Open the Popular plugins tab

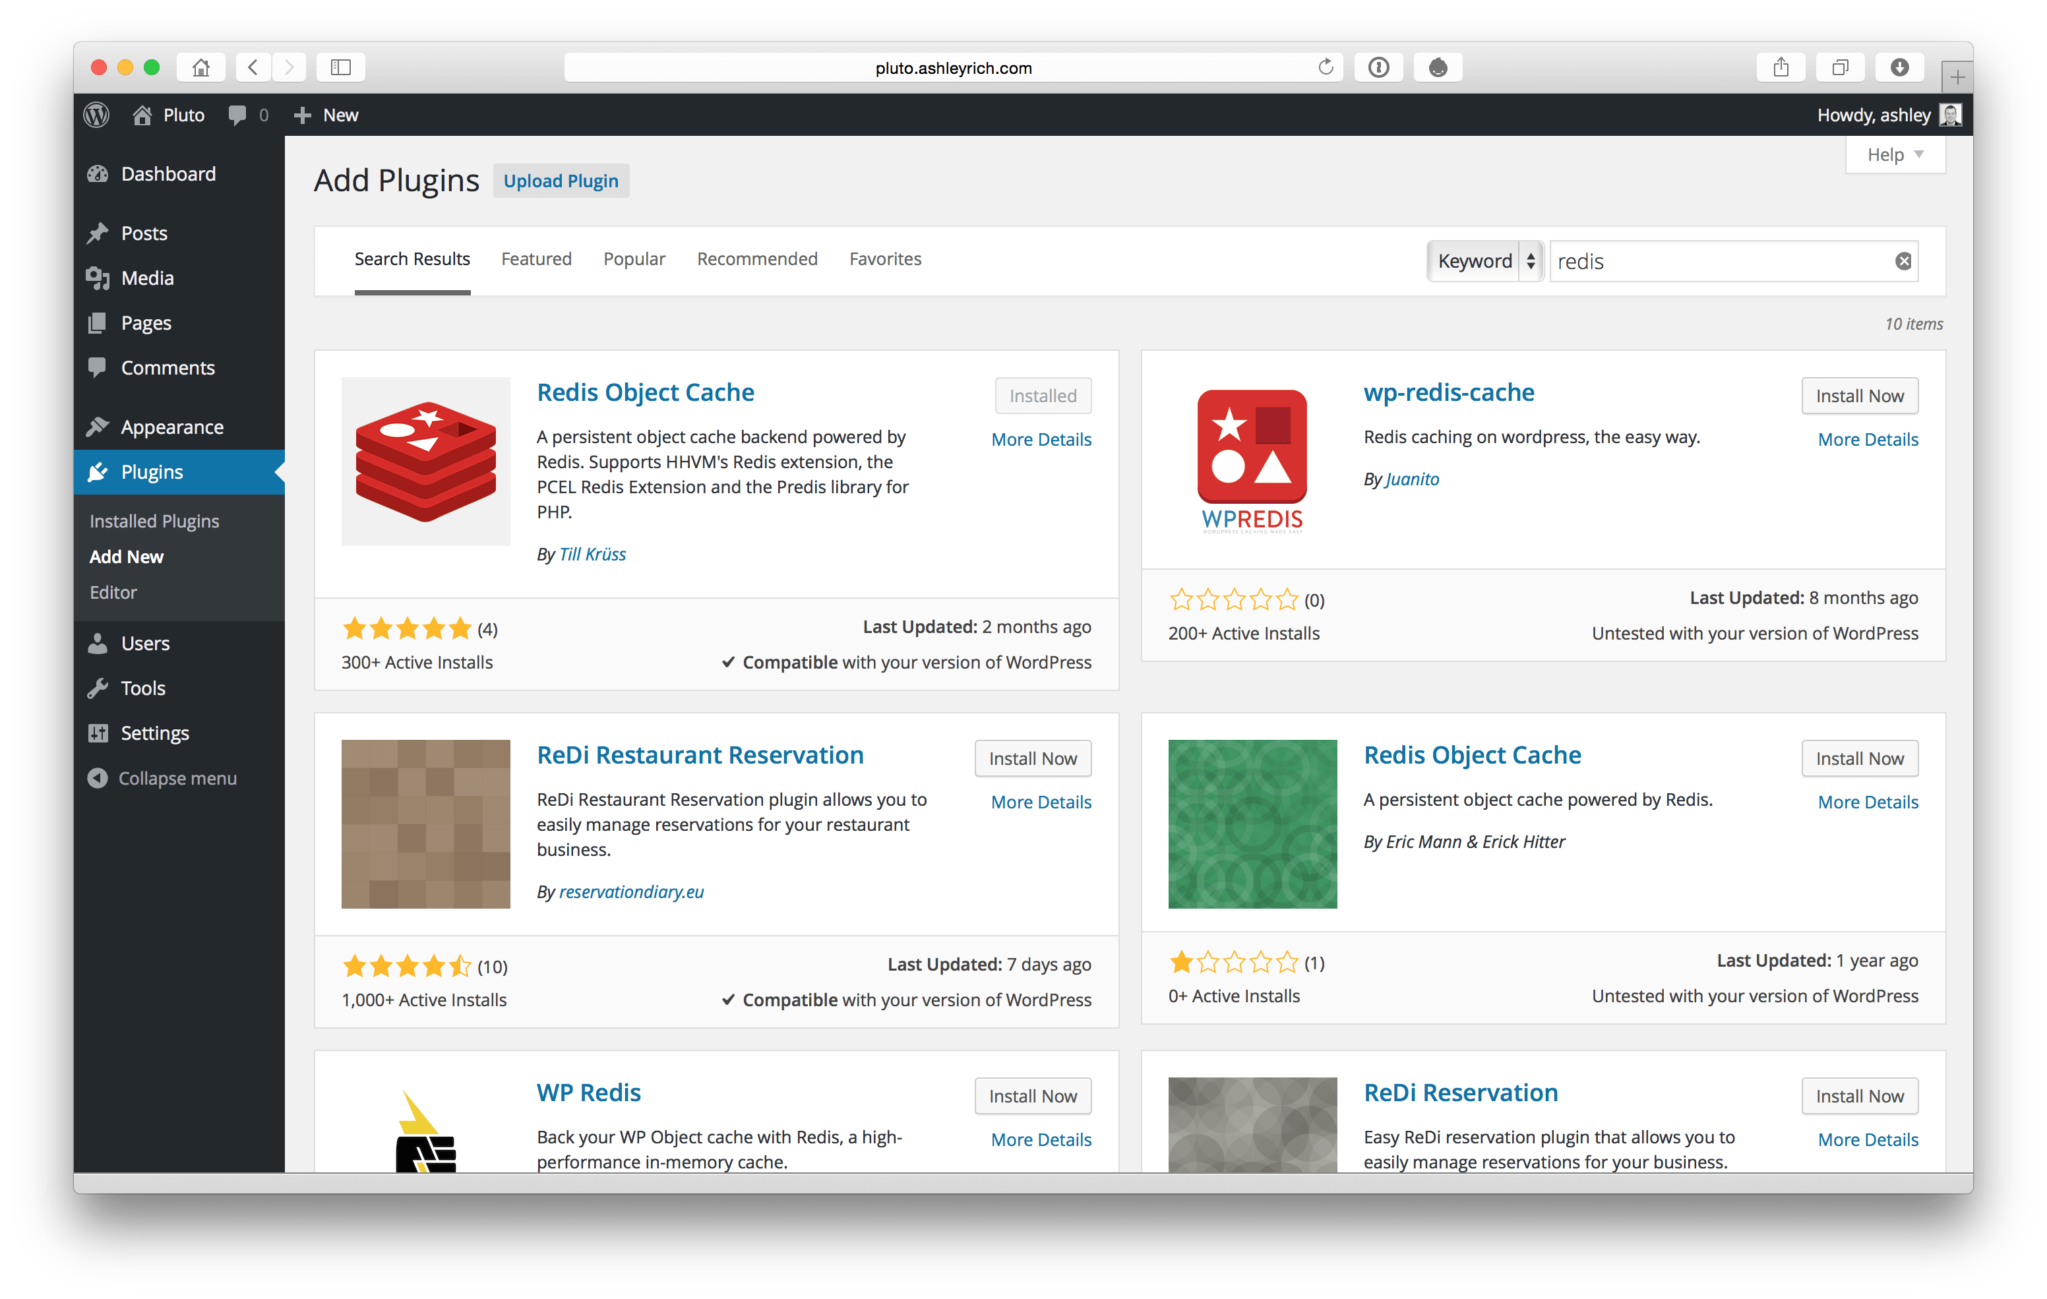(634, 258)
